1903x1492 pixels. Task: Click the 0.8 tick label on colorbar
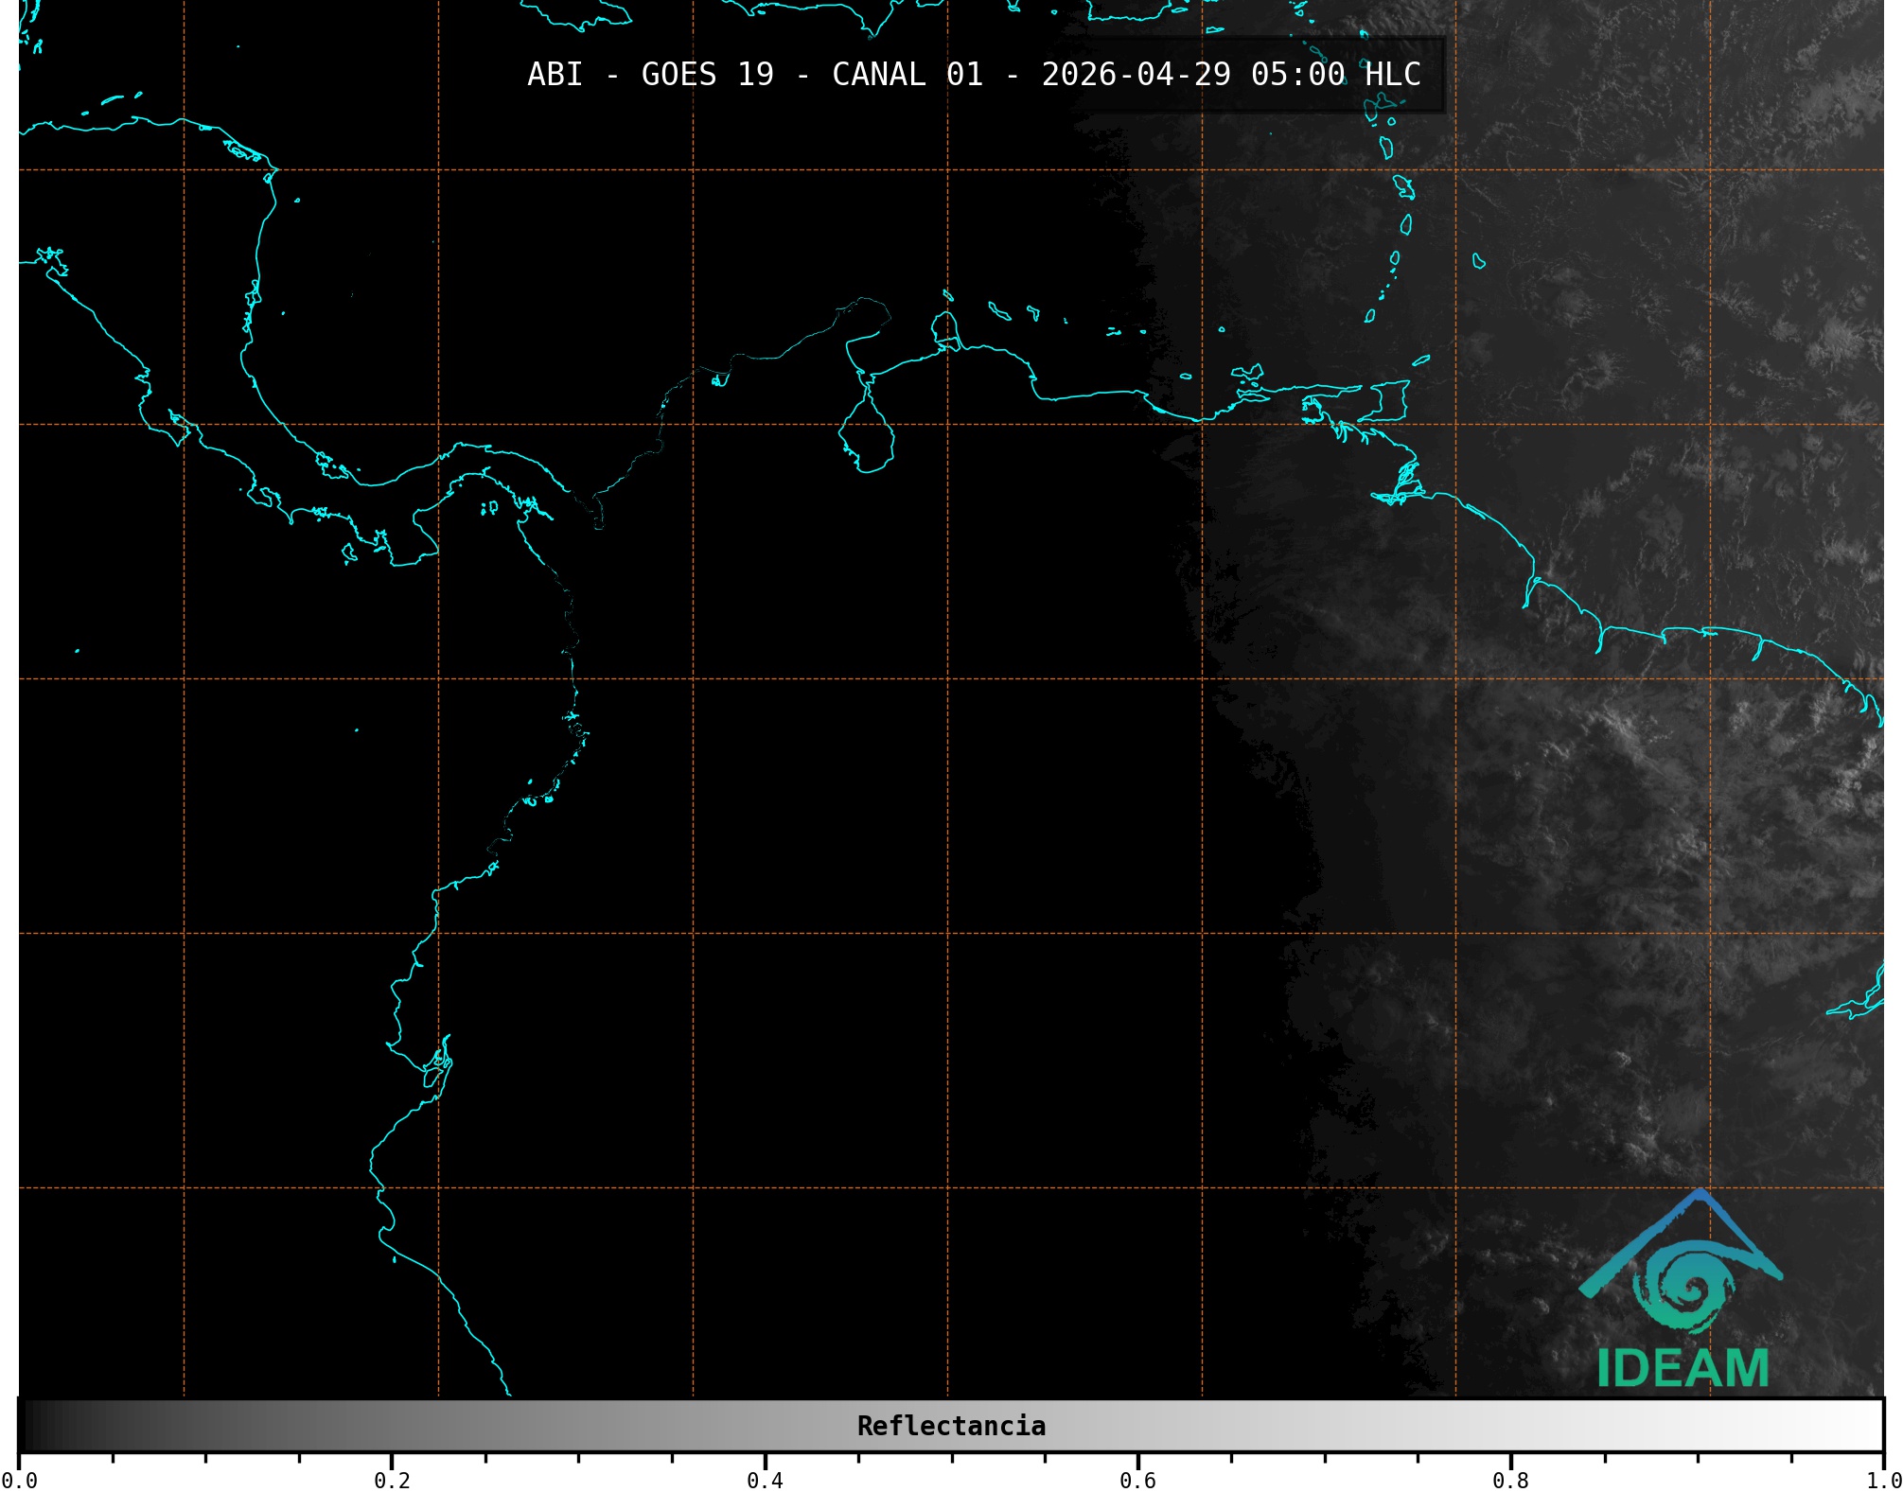[x=1510, y=1480]
